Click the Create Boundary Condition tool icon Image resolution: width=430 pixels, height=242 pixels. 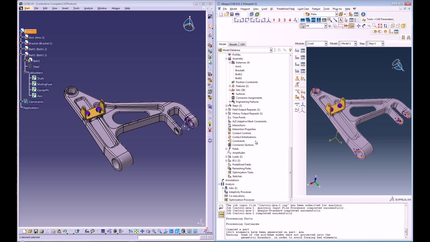(297, 57)
